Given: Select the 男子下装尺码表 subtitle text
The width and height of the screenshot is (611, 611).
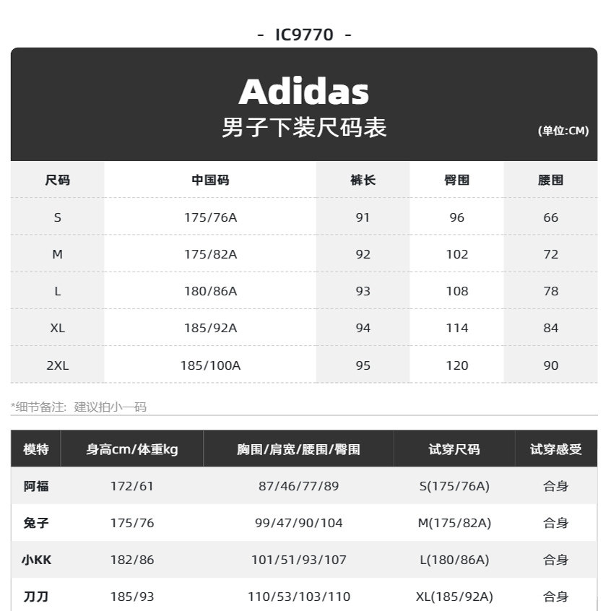Looking at the screenshot, I should pos(304,128).
